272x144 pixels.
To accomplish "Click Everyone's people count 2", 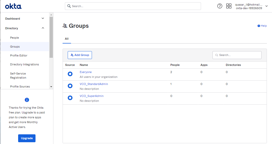I will pyautogui.click(x=171, y=72).
